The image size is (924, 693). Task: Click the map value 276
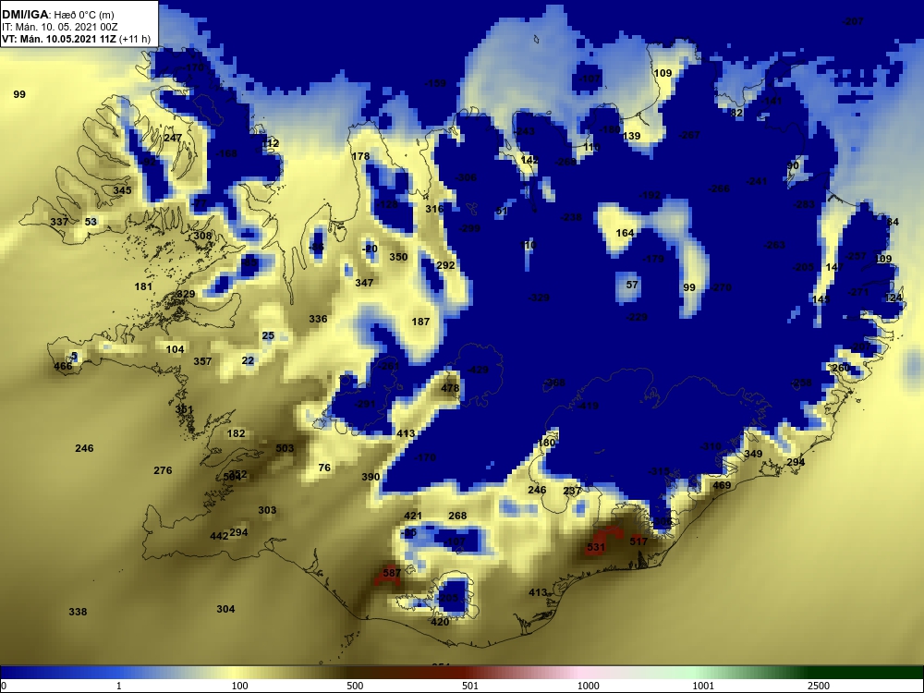(163, 470)
